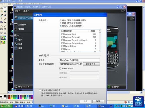Select the eraser tool in Paint
This screenshot has width=145, height=108.
coord(1,12)
